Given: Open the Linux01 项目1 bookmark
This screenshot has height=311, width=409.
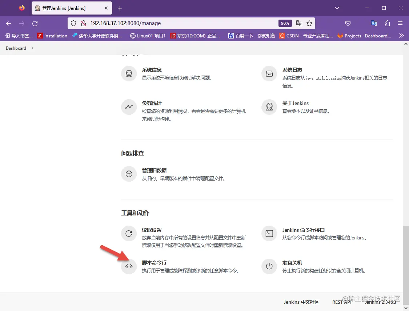Looking at the screenshot, I should (x=148, y=36).
